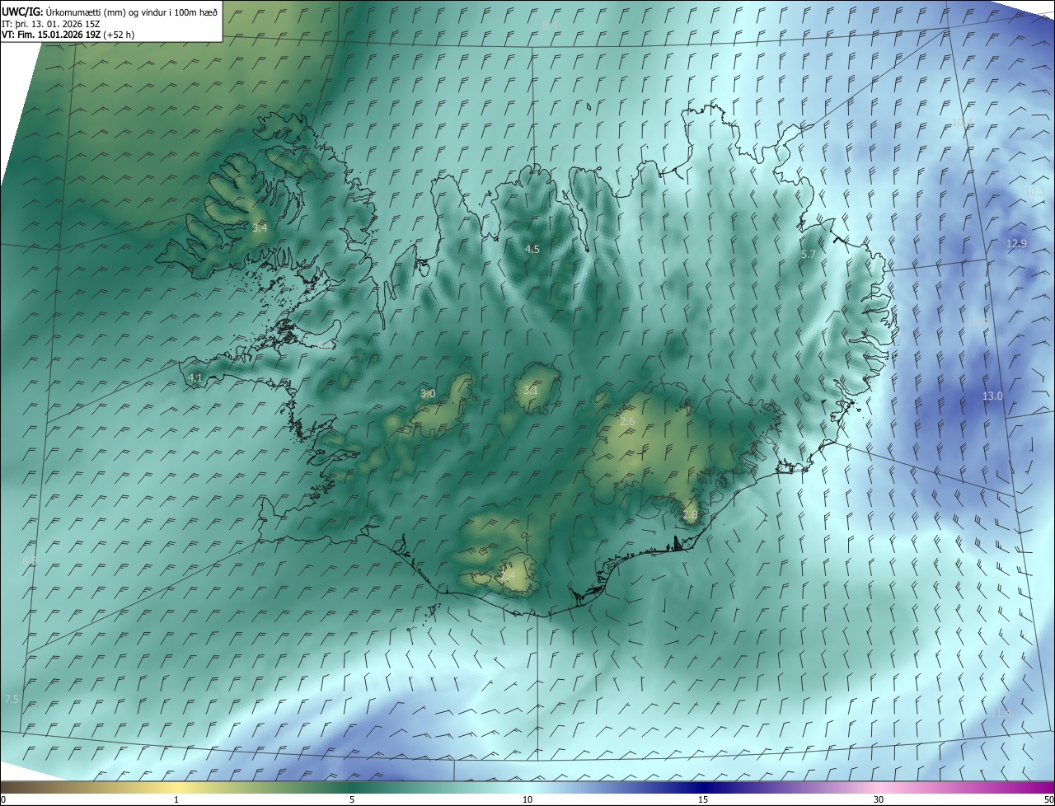The width and height of the screenshot is (1055, 806).
Task: Click the 7.5 value label in southwest
Action: [x=12, y=699]
